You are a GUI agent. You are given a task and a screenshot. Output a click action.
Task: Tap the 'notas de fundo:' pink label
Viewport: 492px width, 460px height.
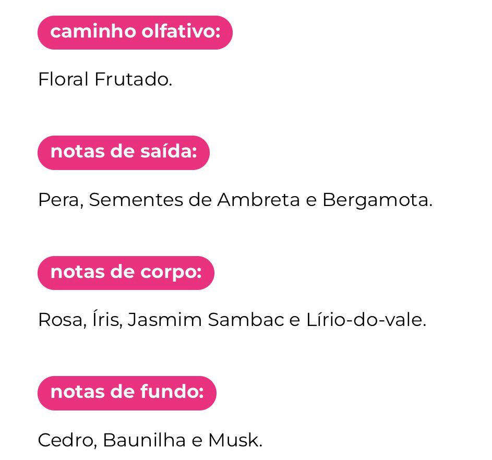(127, 392)
